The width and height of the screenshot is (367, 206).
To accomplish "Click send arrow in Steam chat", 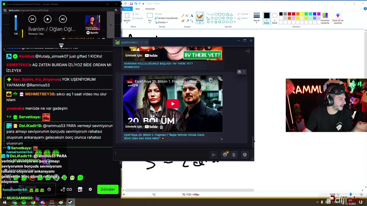I will (x=214, y=155).
